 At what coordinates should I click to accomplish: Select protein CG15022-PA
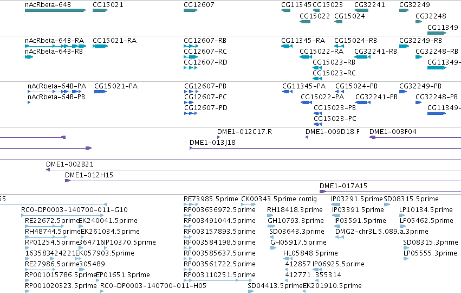(x=322, y=97)
